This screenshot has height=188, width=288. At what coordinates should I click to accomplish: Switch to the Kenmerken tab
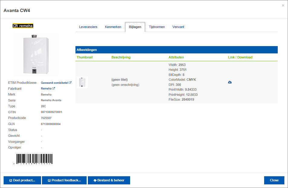(x=113, y=27)
